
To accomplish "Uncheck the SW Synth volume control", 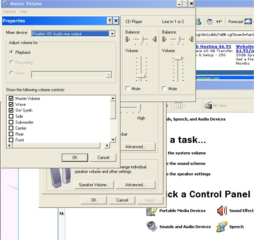I will click(11, 110).
